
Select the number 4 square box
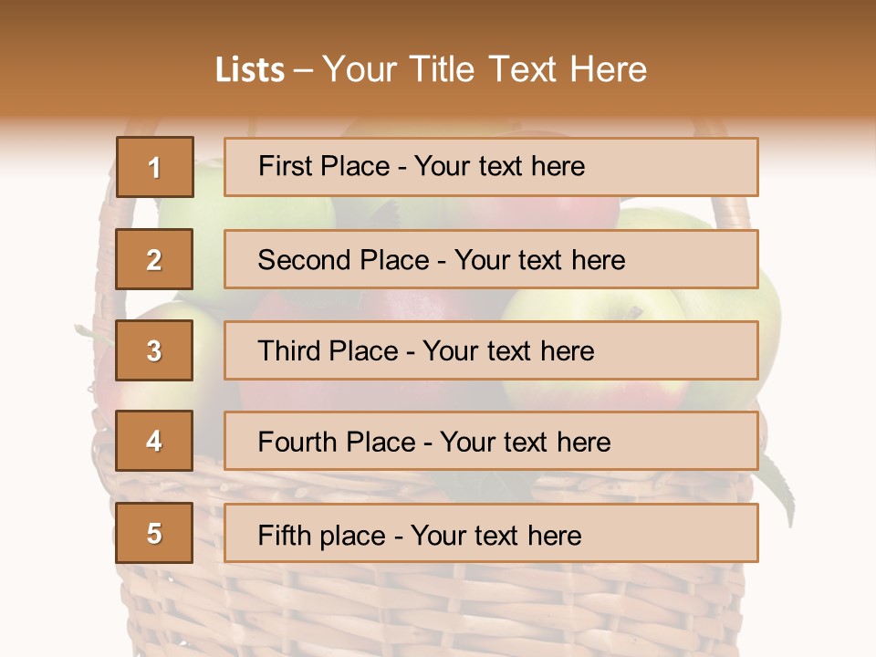pos(154,442)
